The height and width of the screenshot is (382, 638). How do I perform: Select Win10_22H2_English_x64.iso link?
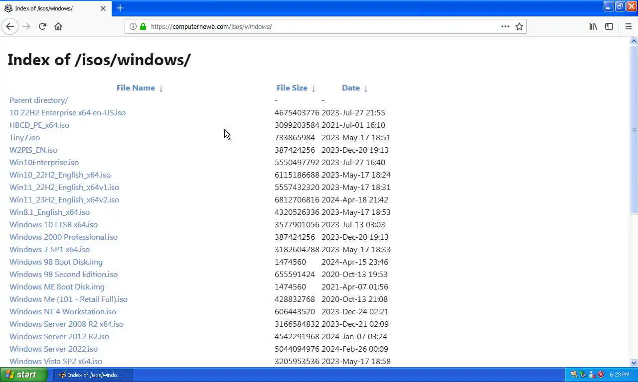coord(60,175)
